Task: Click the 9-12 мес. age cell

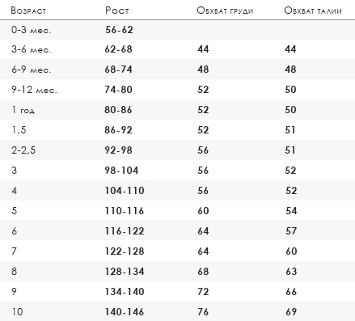Action: coord(34,90)
